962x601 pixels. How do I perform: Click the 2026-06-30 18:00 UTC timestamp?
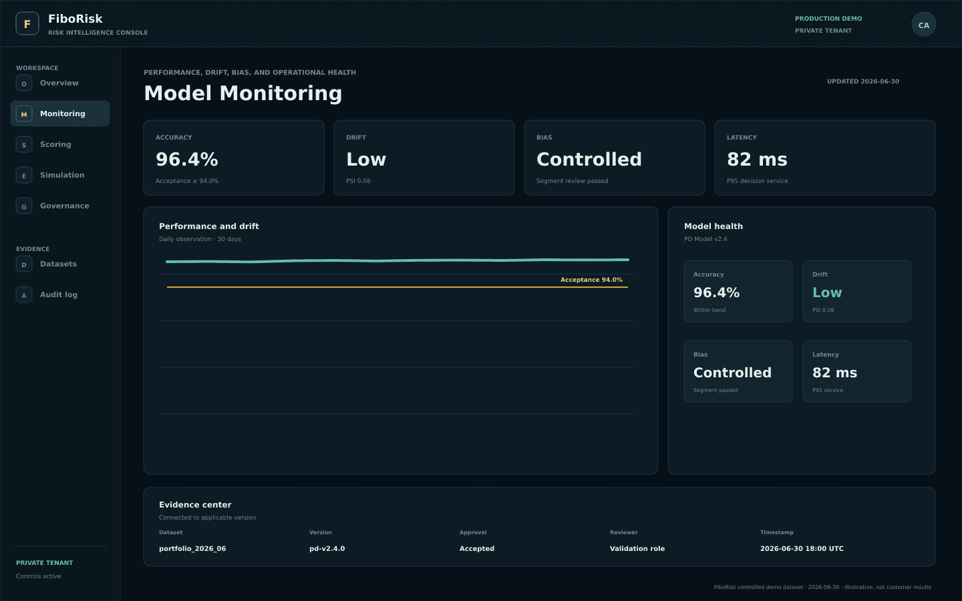click(x=802, y=549)
